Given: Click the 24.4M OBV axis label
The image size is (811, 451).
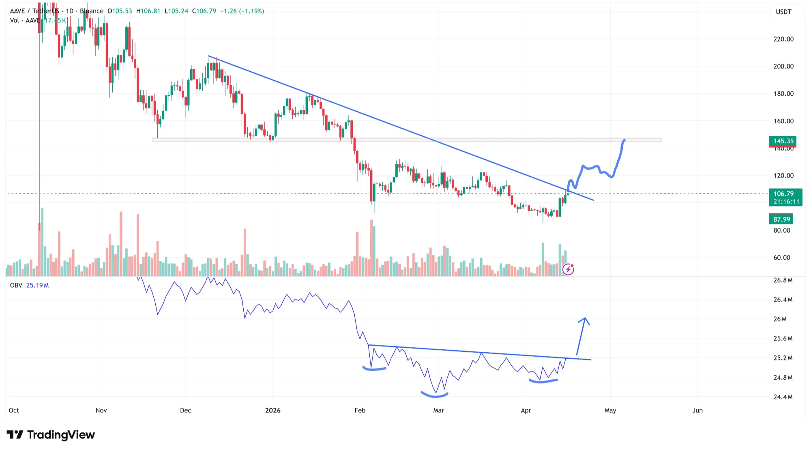Looking at the screenshot, I should [783, 397].
